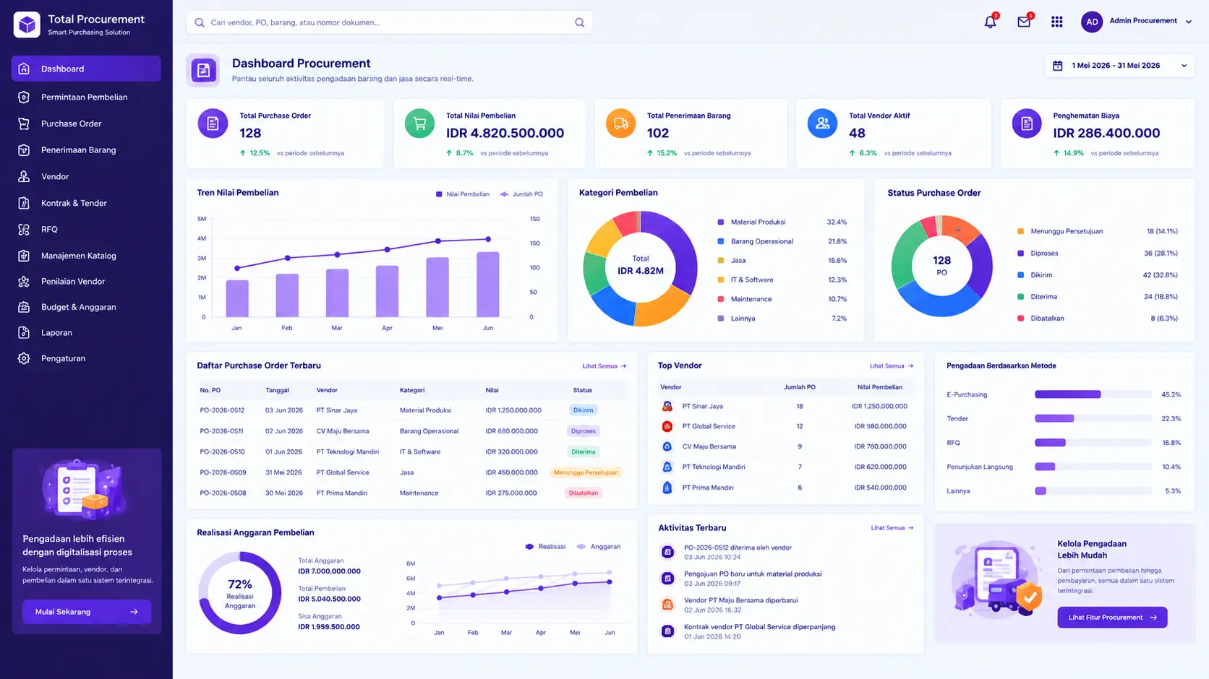Screen dimensions: 1209x679
Task: Click the Lihat Fitur Procurement button
Action: [1112, 618]
